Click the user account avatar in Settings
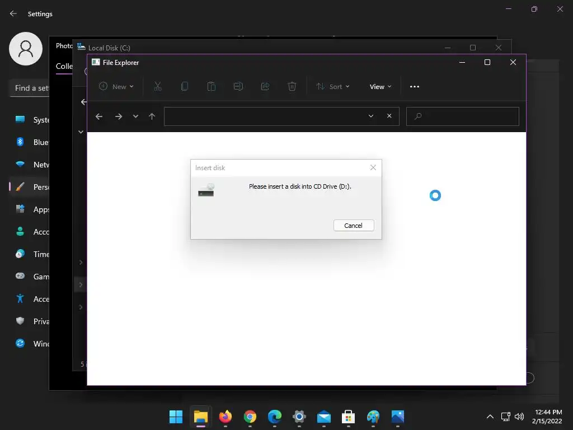 26,49
